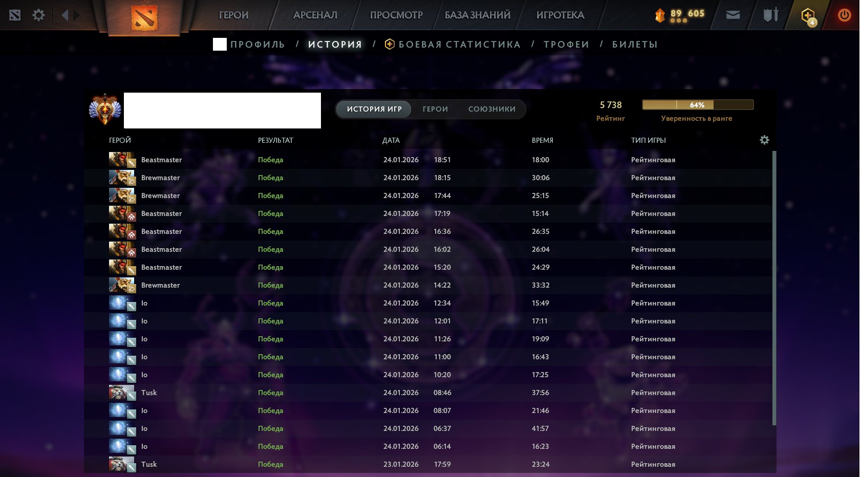861x477 pixels.
Task: Click the shards balance 89 605
Action: click(x=686, y=14)
